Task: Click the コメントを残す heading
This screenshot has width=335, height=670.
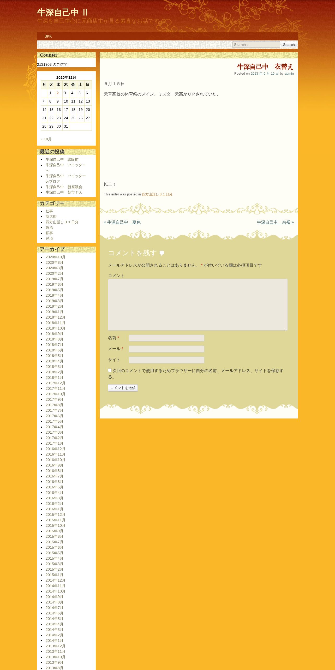Action: [x=133, y=253]
